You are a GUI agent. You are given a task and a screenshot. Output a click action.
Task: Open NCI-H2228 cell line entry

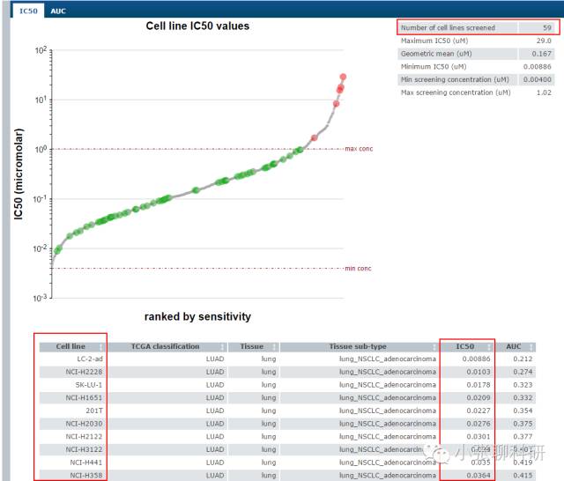click(84, 372)
